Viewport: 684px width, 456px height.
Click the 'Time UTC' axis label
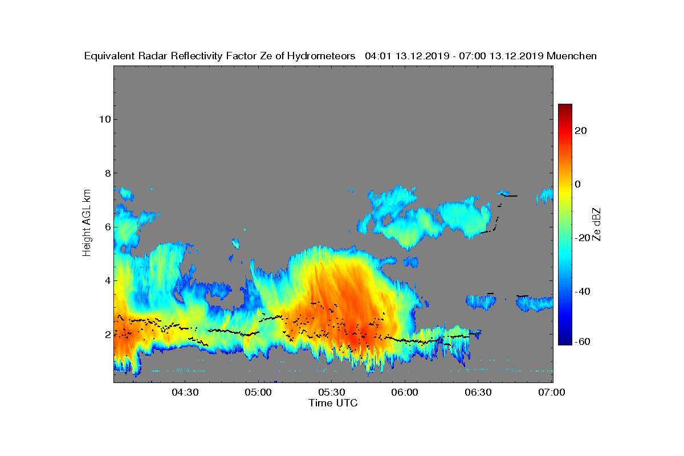click(x=333, y=403)
